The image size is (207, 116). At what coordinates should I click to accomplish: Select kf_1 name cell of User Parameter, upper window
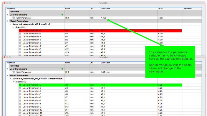[x=67, y=18]
